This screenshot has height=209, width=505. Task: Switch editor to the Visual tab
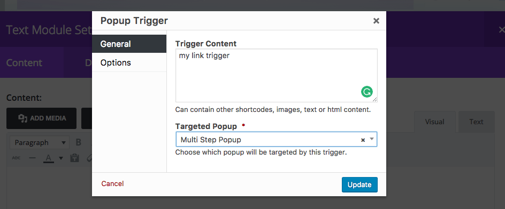tap(434, 122)
